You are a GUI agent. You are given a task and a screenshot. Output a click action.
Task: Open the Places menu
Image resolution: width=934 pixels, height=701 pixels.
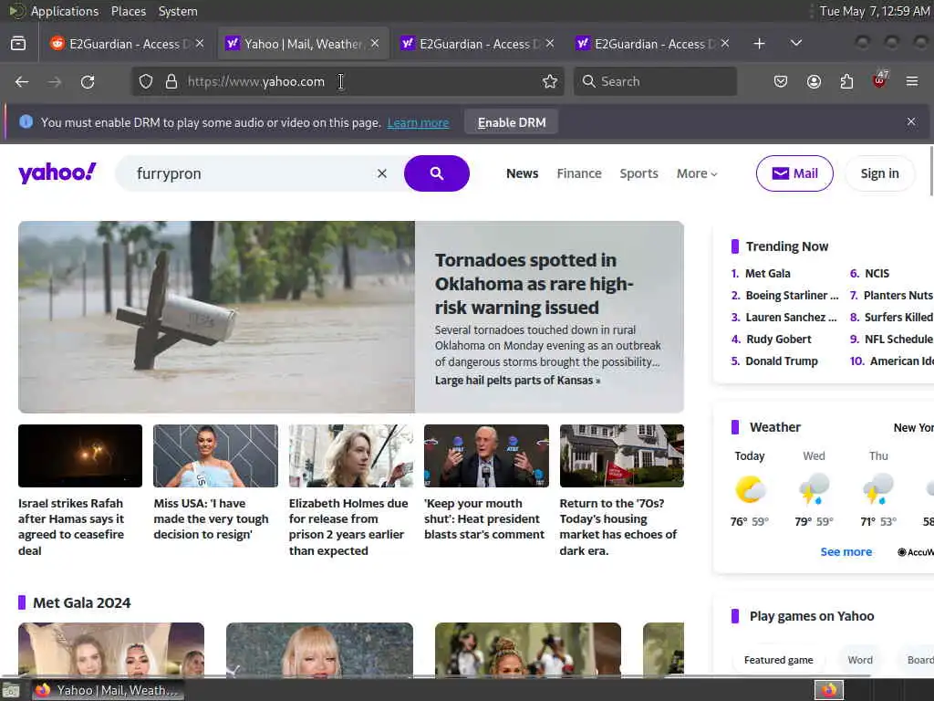click(x=129, y=11)
